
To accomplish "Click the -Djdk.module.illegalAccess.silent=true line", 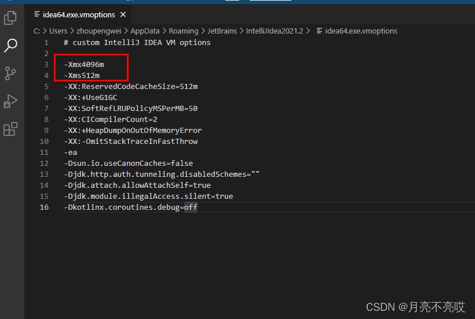I will tap(148, 196).
